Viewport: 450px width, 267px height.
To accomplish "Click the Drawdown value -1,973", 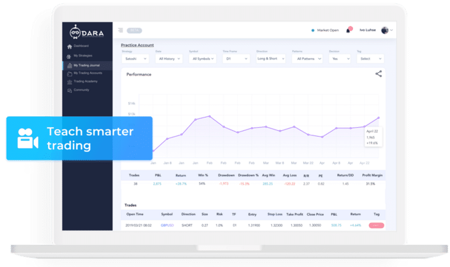I will pyautogui.click(x=224, y=184).
